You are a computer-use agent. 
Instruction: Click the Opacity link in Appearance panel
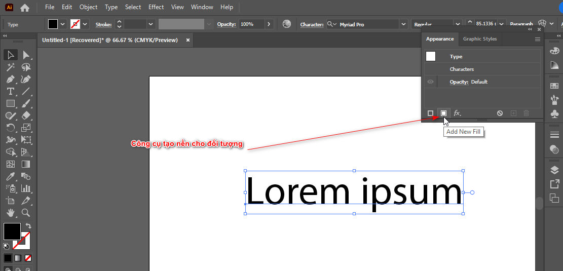[x=459, y=82]
